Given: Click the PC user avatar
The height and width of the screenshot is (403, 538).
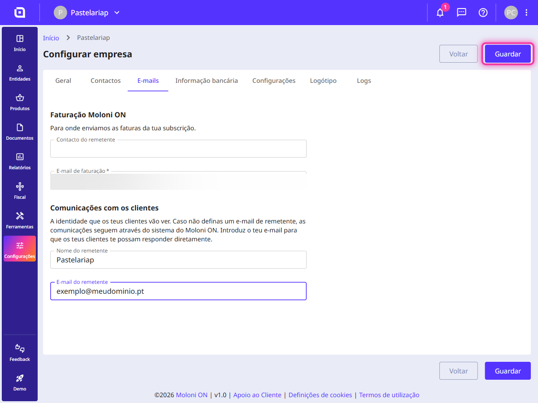Looking at the screenshot, I should [x=511, y=13].
